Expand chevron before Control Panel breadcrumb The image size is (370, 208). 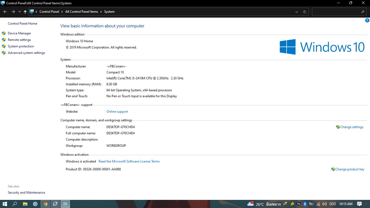pos(37,12)
